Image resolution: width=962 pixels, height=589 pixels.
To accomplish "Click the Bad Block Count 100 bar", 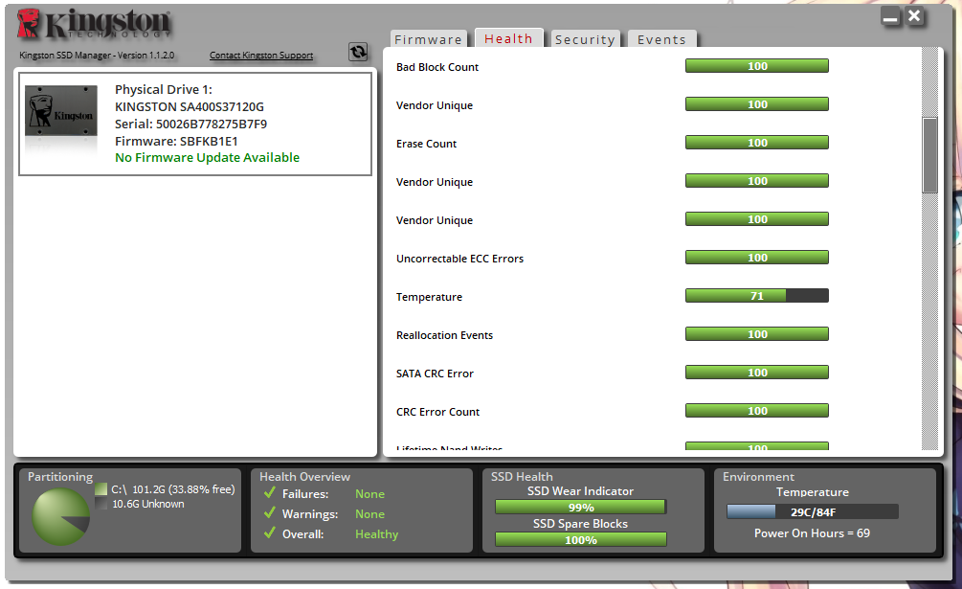I will [x=757, y=66].
